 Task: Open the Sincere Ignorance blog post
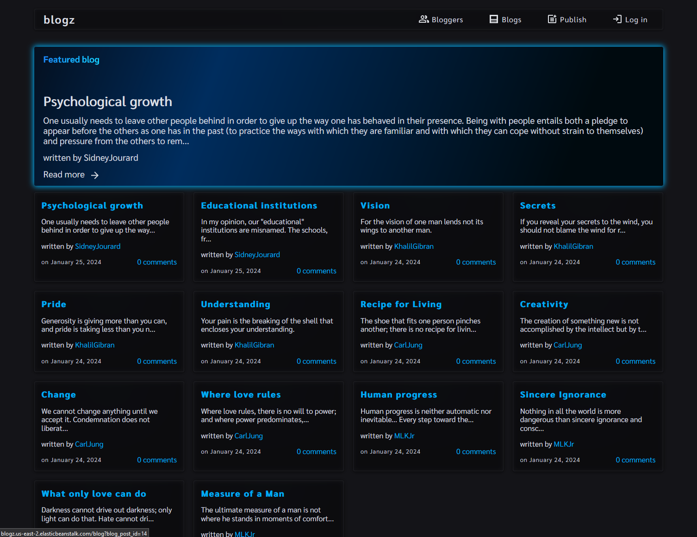[563, 395]
